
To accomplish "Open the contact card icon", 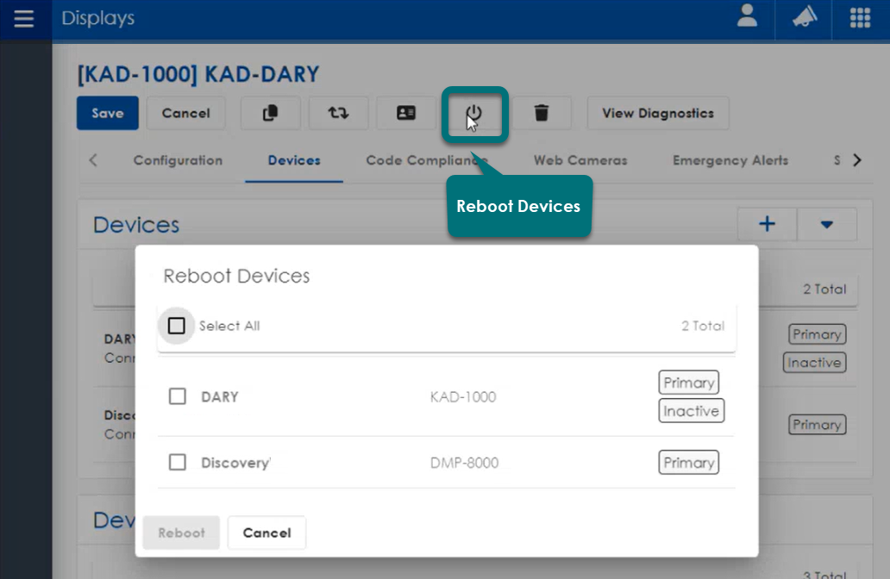I will [x=406, y=113].
